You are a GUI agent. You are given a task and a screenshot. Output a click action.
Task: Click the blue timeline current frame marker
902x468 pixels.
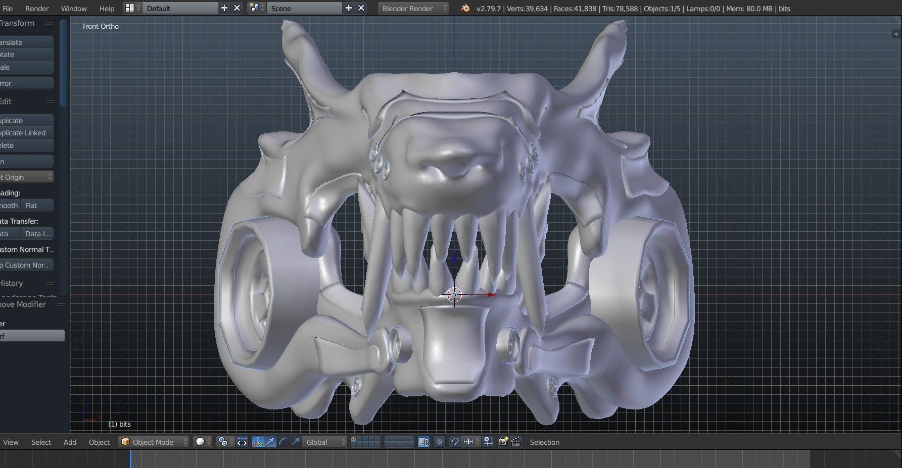(130, 458)
